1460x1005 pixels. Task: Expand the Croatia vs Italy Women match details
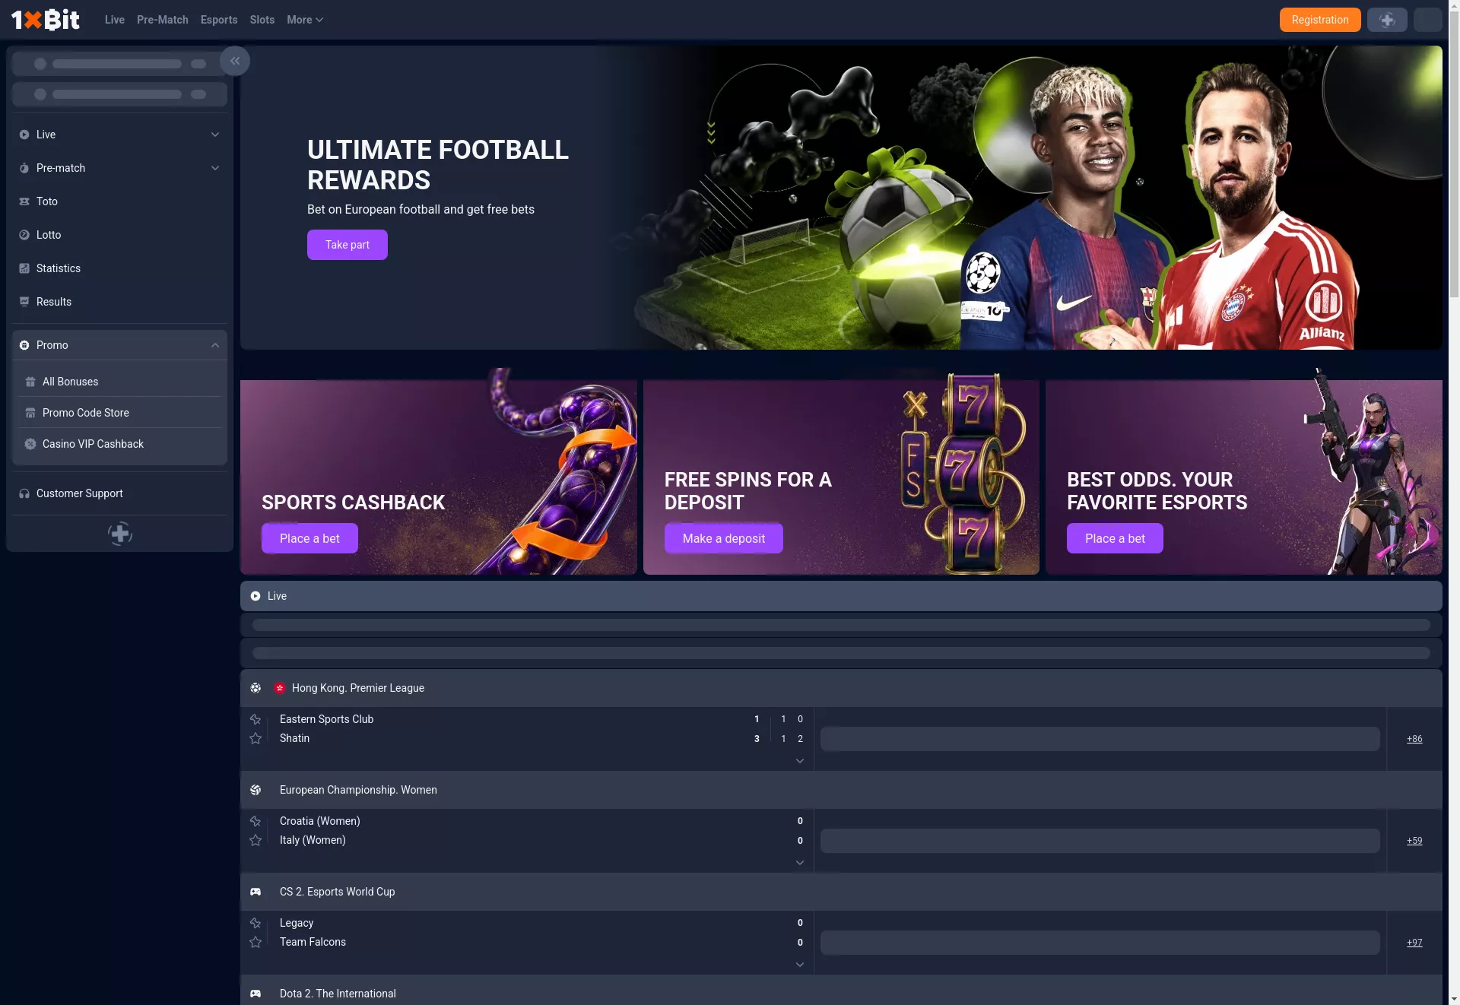tap(800, 863)
